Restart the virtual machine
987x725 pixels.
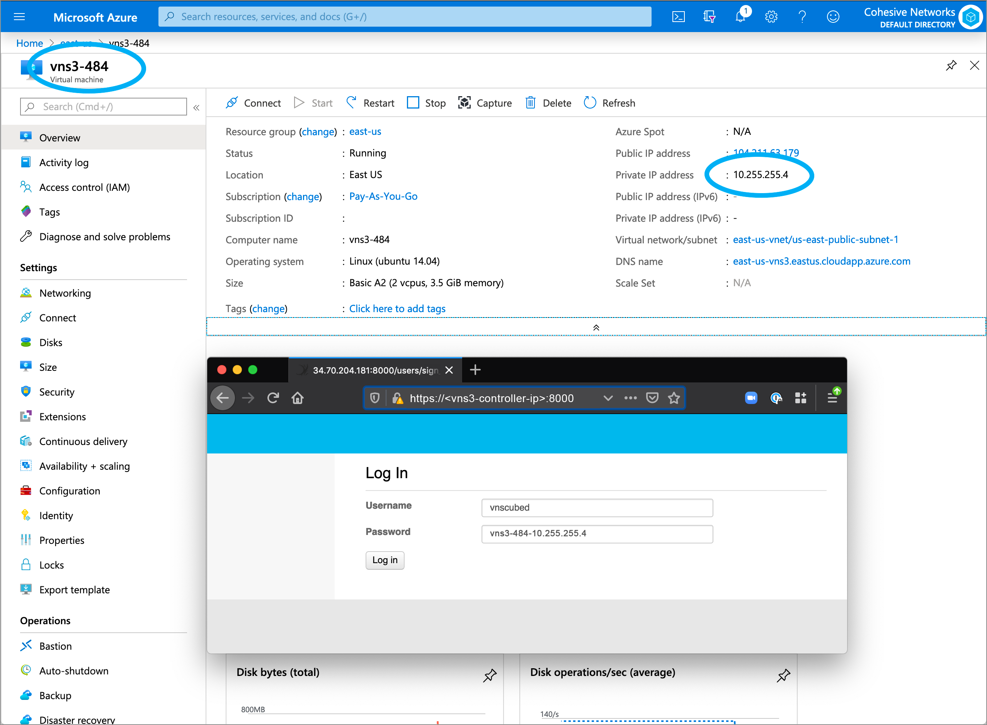point(370,103)
